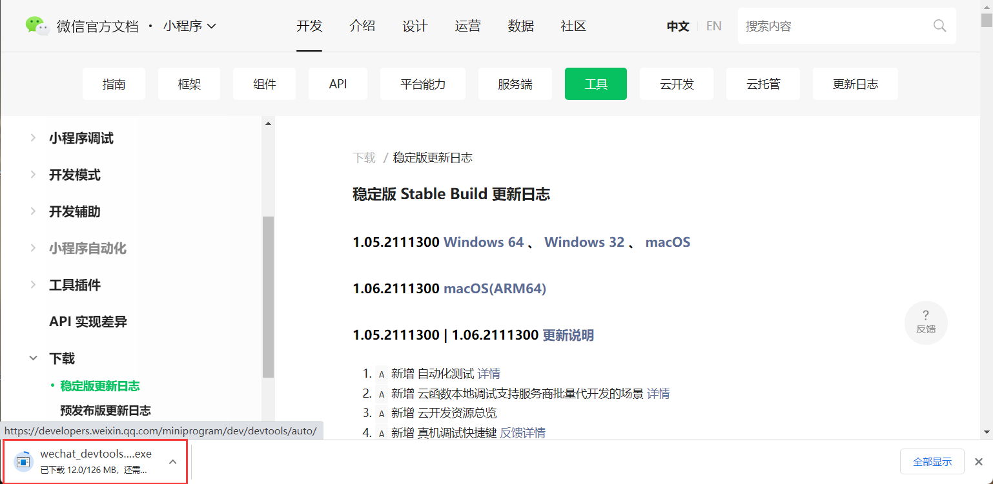Click the search magnifier icon

[939, 26]
